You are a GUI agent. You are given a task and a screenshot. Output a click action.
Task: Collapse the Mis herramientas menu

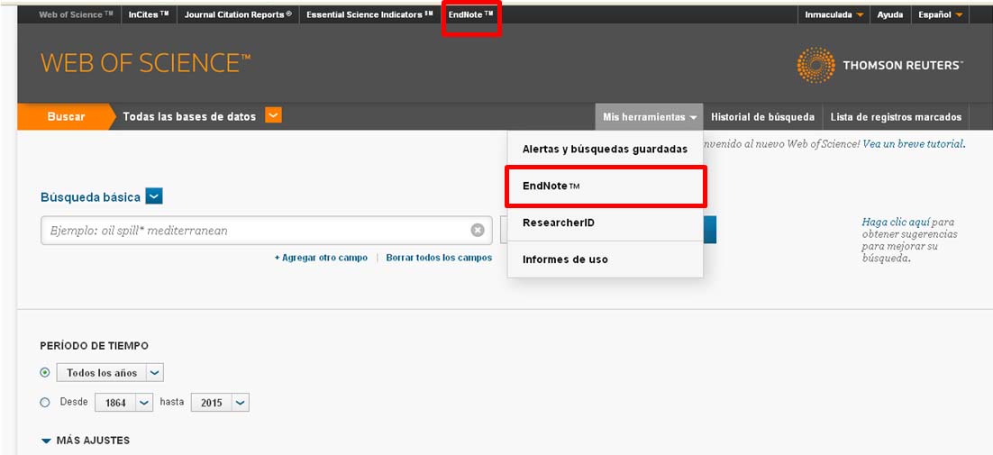click(x=649, y=117)
